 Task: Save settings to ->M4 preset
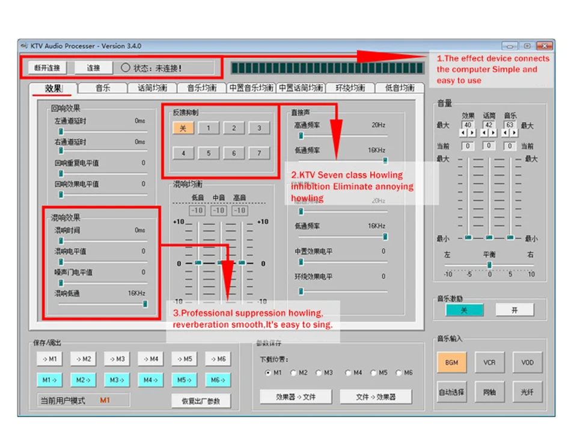pyautogui.click(x=151, y=359)
